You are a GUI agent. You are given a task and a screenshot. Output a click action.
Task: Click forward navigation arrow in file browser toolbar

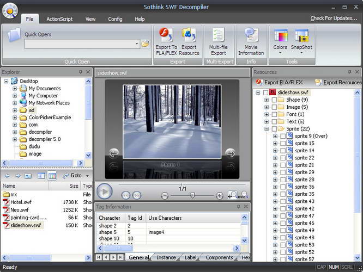[18, 176]
